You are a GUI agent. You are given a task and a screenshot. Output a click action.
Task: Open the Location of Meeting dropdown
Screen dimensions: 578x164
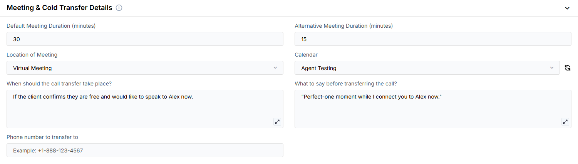(x=145, y=68)
